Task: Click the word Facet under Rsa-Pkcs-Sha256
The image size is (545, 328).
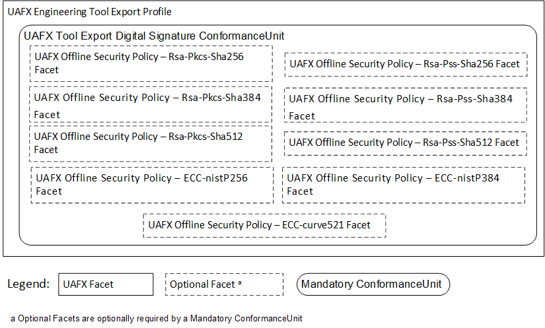Action: tap(47, 70)
